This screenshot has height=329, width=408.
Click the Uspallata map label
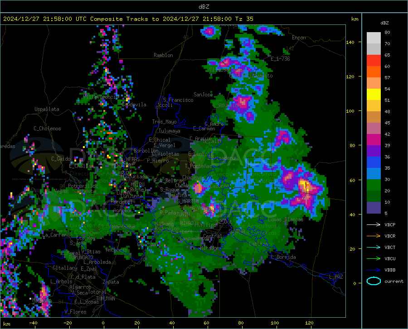click(x=47, y=109)
